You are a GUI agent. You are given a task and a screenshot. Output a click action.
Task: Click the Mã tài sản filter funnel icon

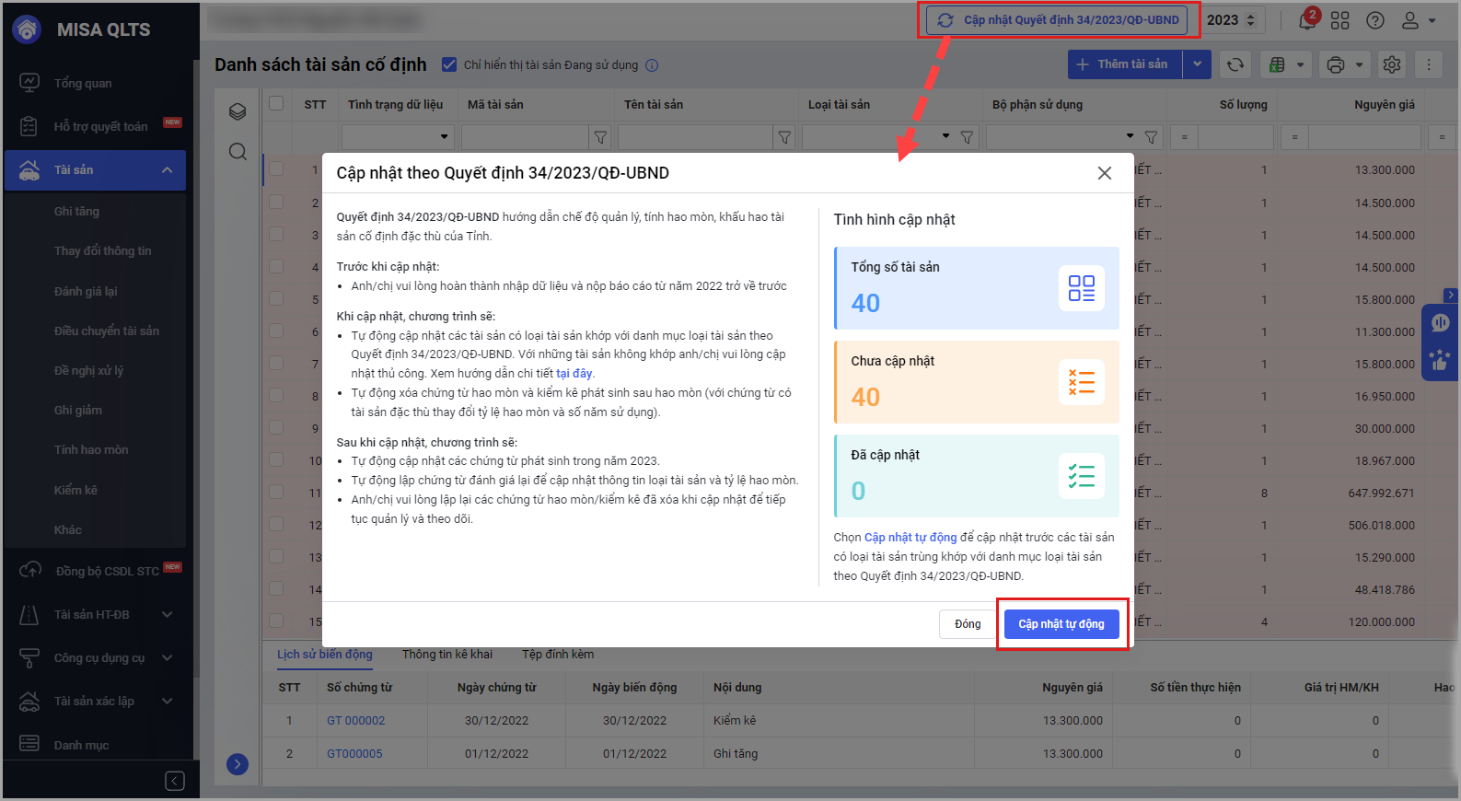(600, 137)
